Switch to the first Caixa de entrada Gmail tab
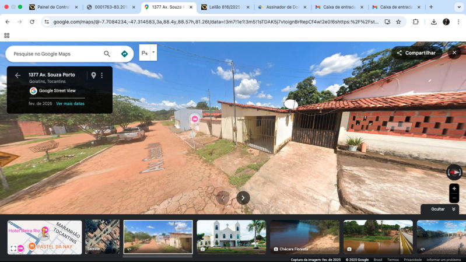Image resolution: width=466 pixels, height=262 pixels. pos(339,7)
